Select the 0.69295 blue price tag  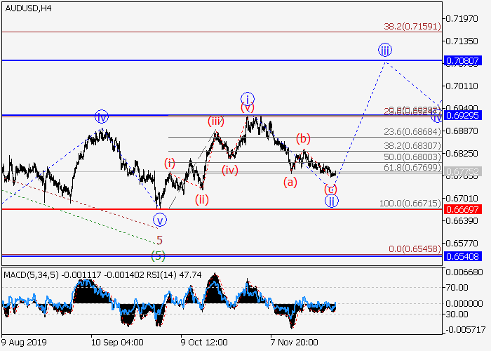(462, 114)
